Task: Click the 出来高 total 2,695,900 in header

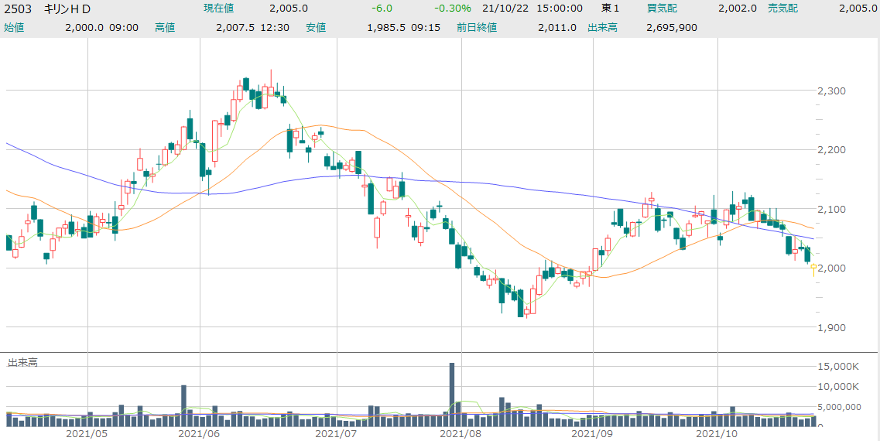Action: [x=671, y=27]
